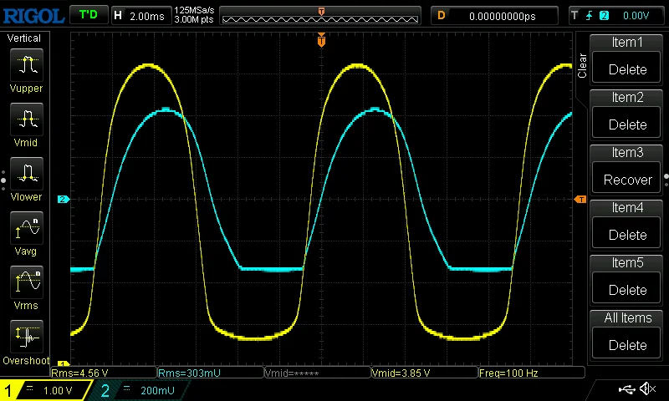Screen dimensions: 669x401
Task: Select the Vlower measurement icon
Action: coord(28,175)
